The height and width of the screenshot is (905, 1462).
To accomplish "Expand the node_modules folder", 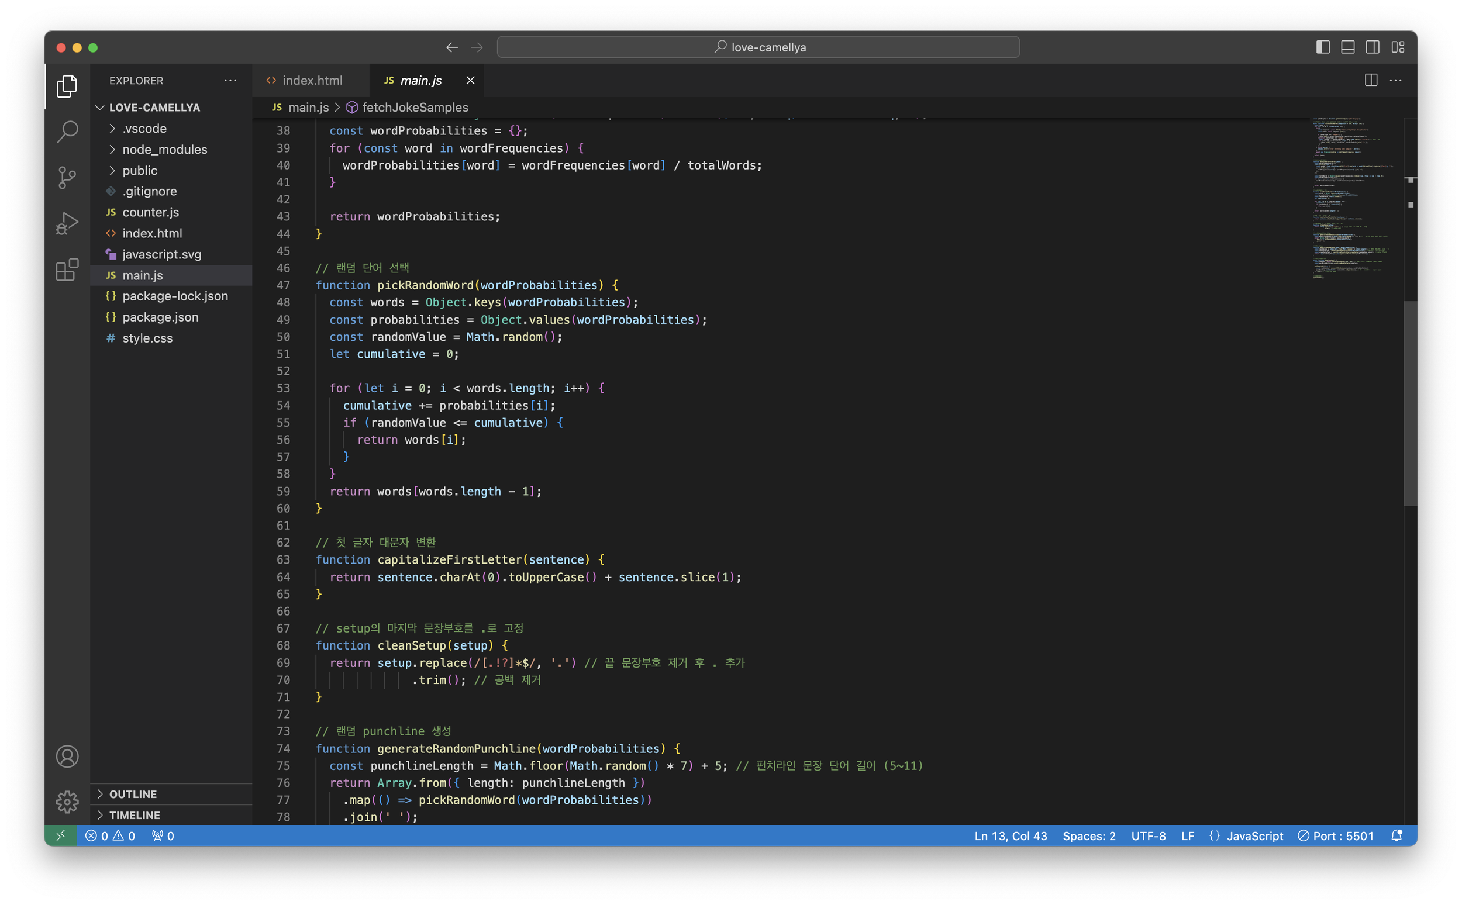I will point(164,150).
